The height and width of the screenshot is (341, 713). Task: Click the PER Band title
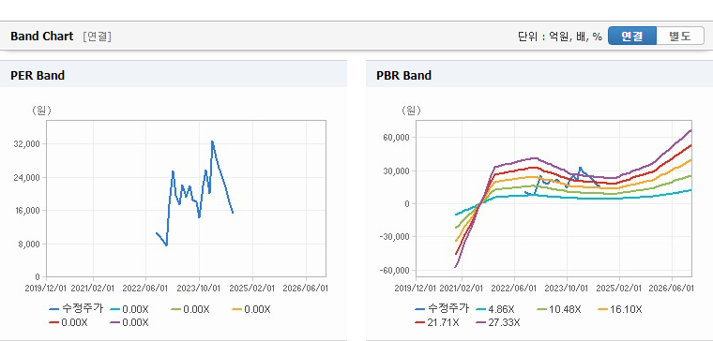(38, 75)
